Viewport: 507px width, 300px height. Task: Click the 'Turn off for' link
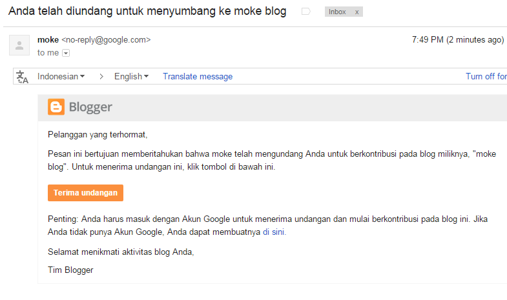point(486,77)
